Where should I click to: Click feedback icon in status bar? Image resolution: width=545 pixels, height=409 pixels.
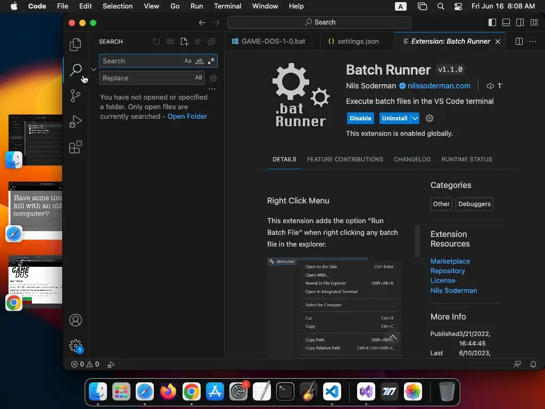click(517, 364)
